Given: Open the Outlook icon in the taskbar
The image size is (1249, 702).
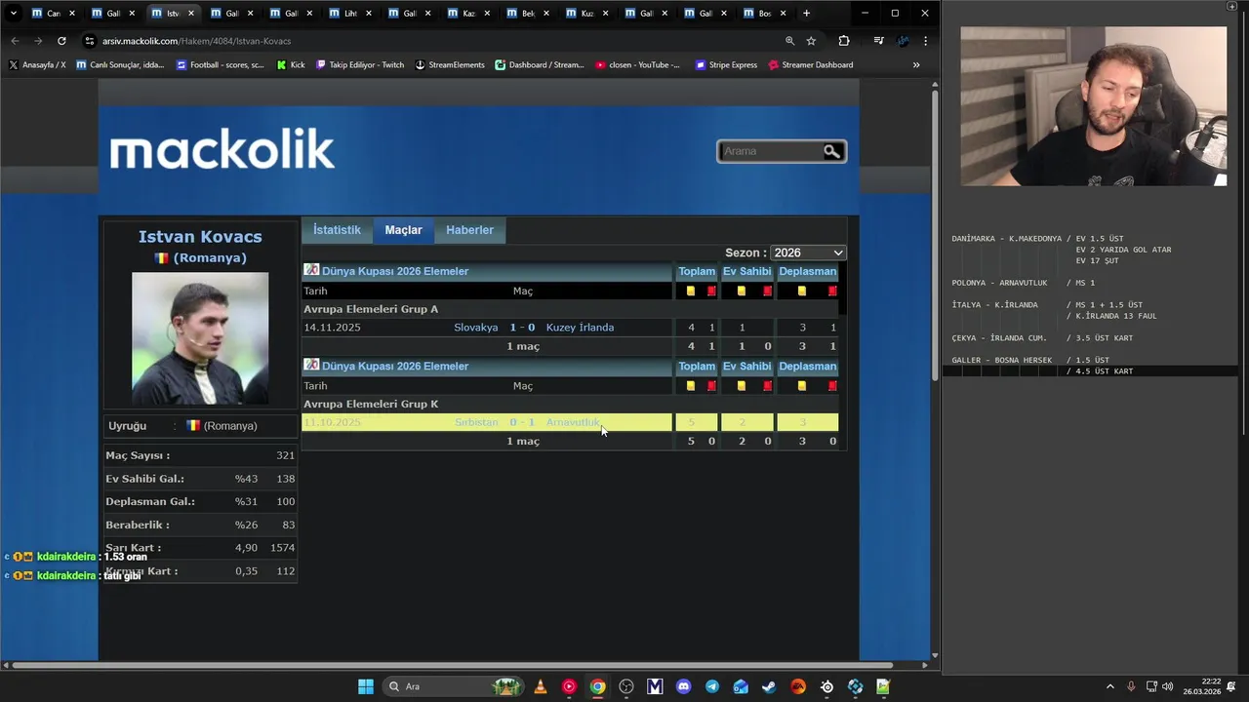Looking at the screenshot, I should point(741,686).
